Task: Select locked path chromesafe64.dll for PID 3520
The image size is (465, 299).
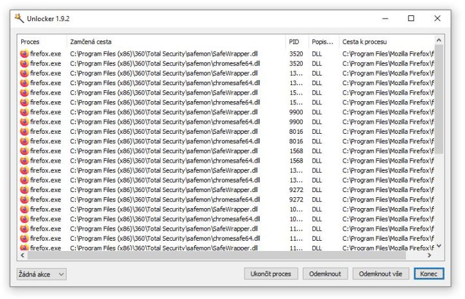Action: [x=165, y=63]
